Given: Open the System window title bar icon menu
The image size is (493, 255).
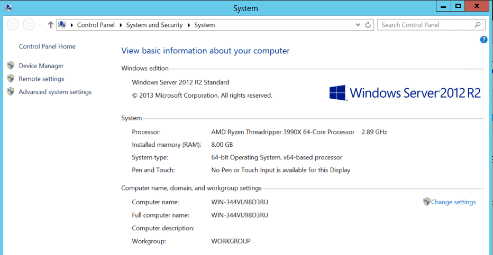Looking at the screenshot, I should tap(8, 7).
